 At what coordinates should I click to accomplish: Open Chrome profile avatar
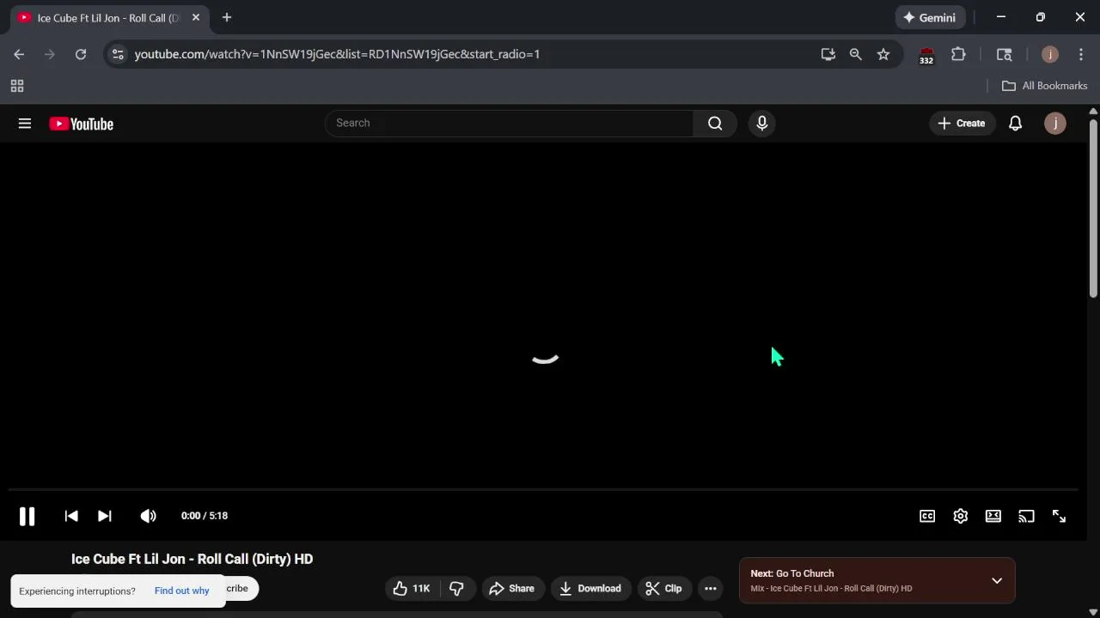[x=1049, y=54]
